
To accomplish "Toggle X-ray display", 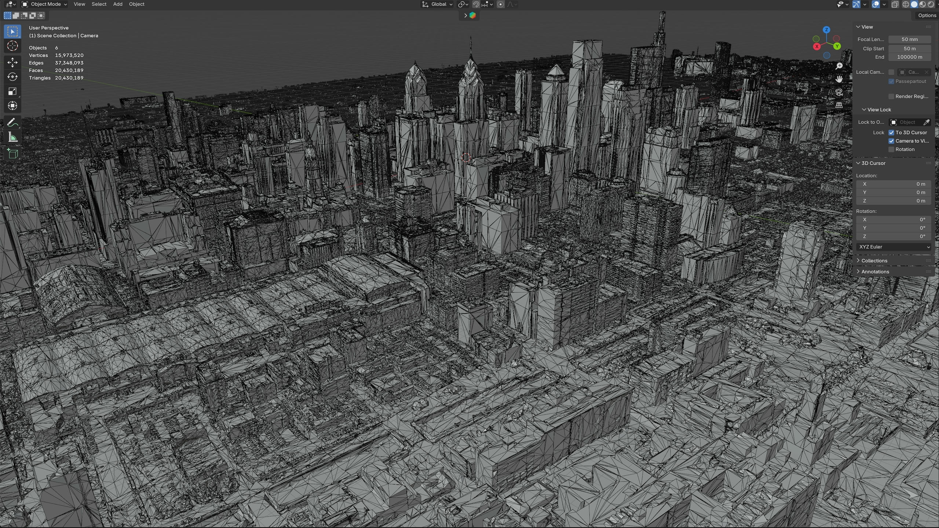I will click(895, 4).
